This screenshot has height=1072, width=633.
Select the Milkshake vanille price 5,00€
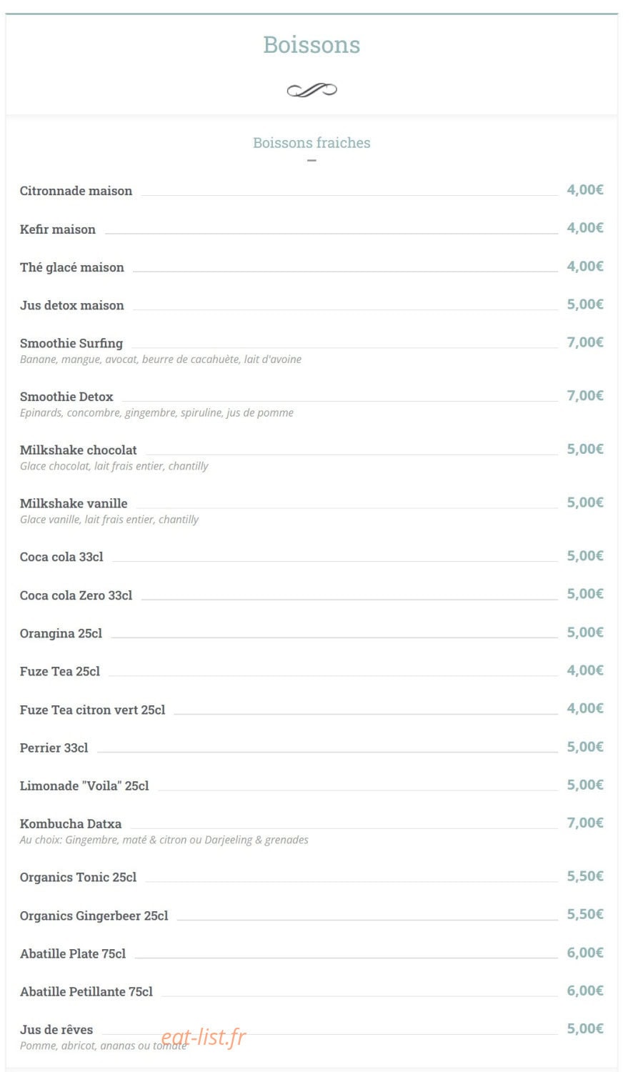pos(585,502)
